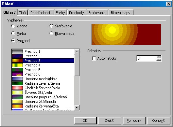Viewport: 173px width, 127px height.
Task: Choose the Bitová mapa fill option
Action: [51, 33]
